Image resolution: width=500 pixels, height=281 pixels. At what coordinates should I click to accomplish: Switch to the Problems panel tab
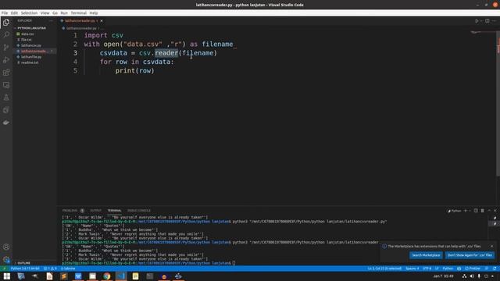(x=70, y=211)
